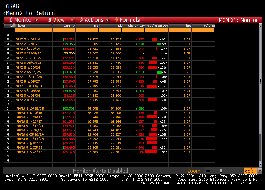Click the 8:20 time cell

click(x=187, y=72)
